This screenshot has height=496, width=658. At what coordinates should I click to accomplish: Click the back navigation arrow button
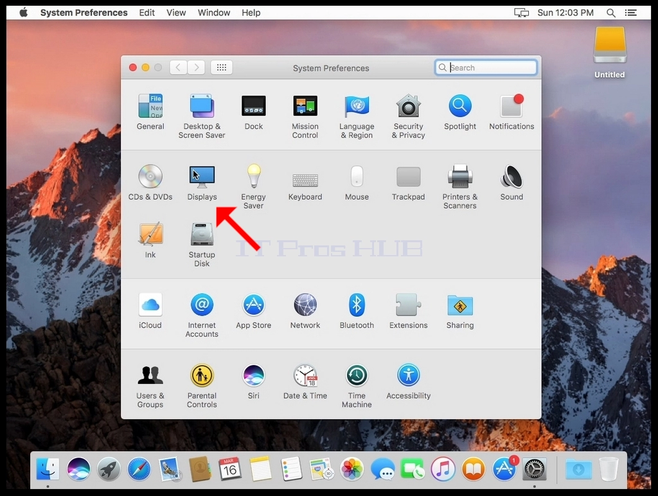pos(179,67)
